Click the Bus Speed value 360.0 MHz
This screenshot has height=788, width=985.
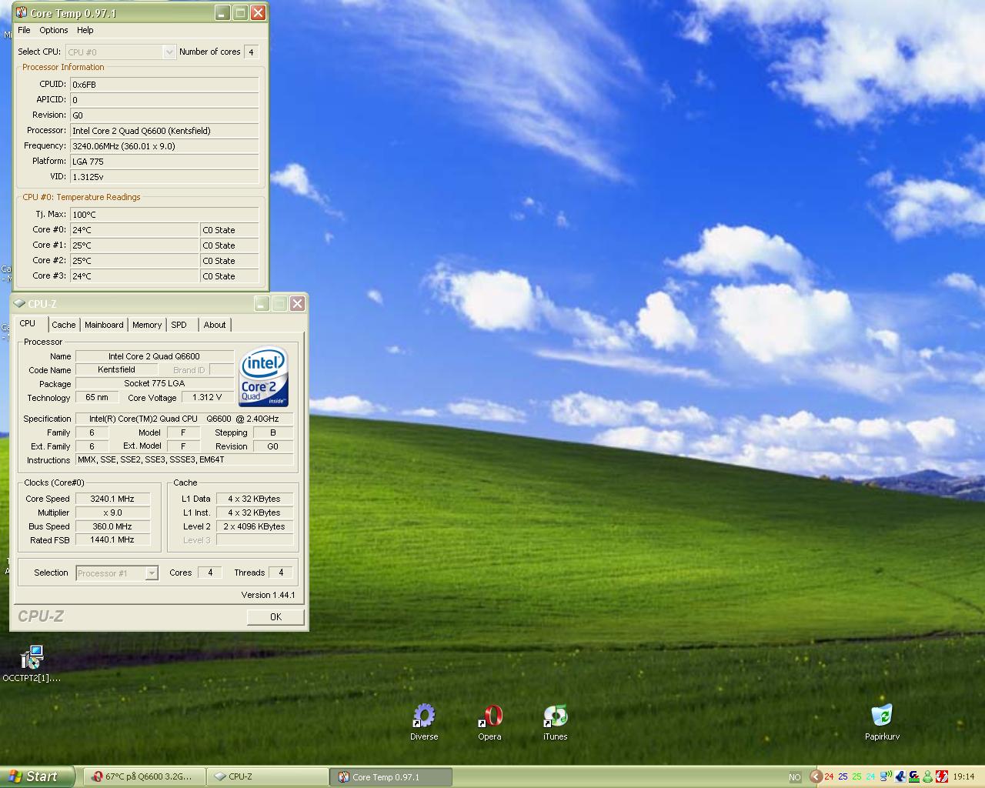[112, 526]
